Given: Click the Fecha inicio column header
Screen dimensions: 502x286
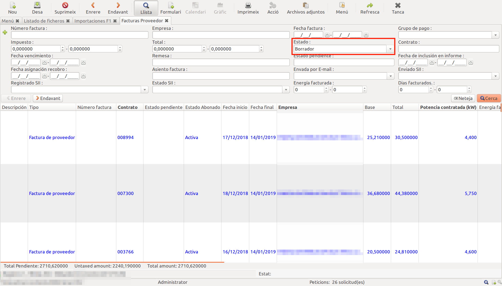Looking at the screenshot, I should [235, 107].
